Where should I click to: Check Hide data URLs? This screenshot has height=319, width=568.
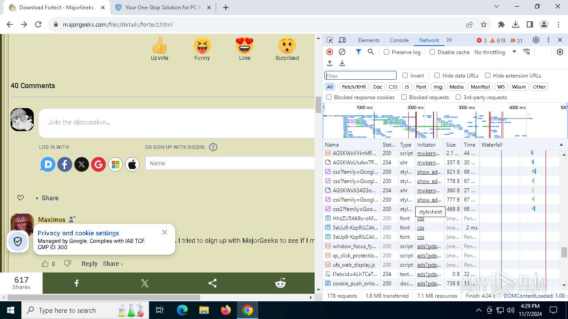pyautogui.click(x=437, y=75)
